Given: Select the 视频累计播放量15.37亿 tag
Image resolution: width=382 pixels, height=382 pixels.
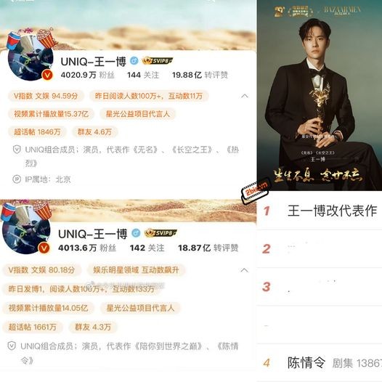Looking at the screenshot, I should click(x=51, y=114).
